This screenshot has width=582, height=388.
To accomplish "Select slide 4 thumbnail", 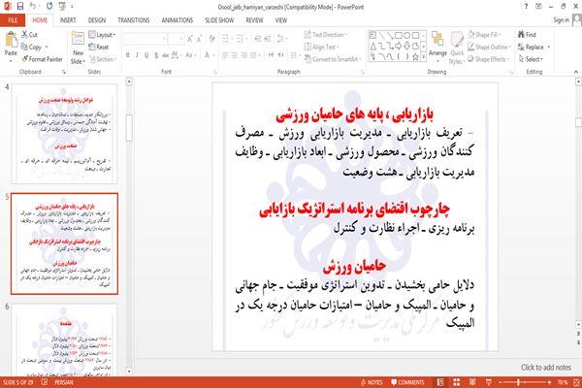I will pos(64,134).
